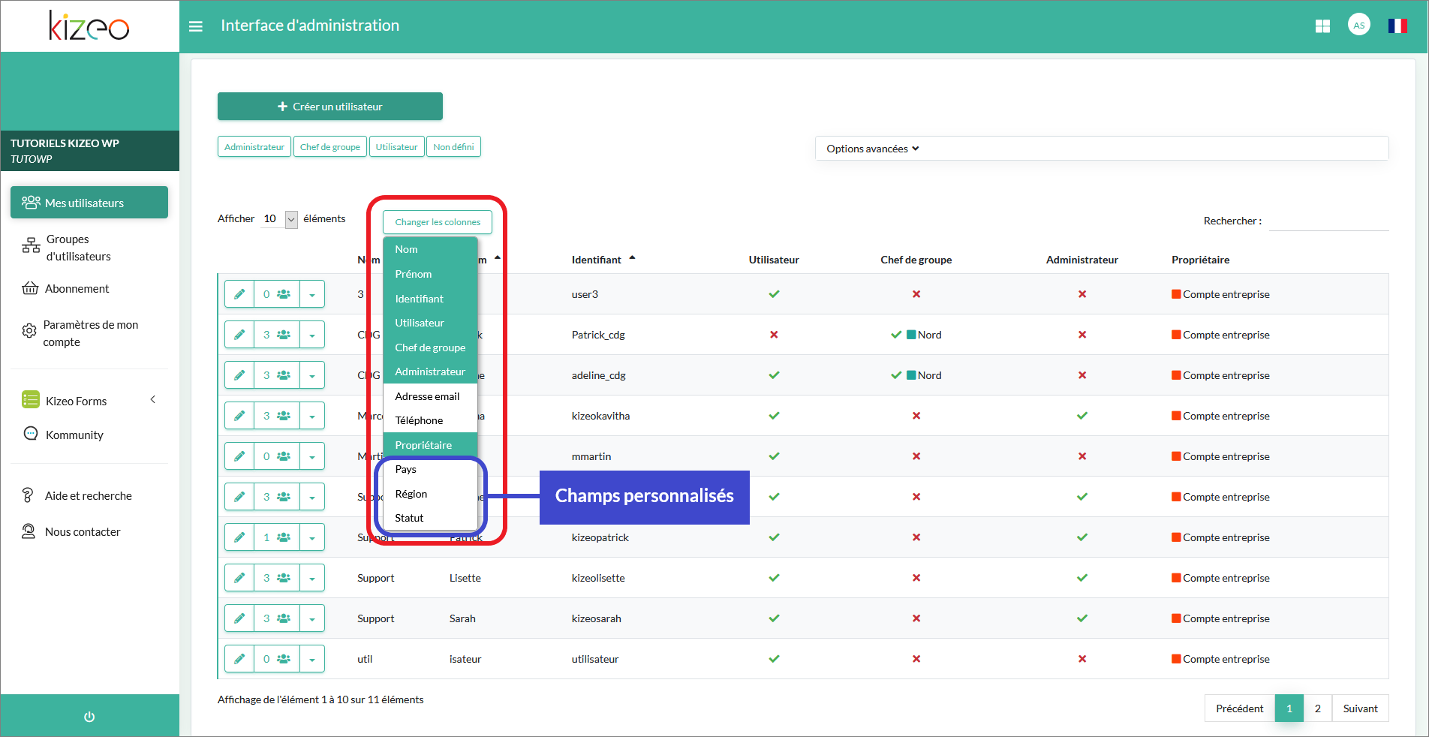Screen dimensions: 1429x737
Task: View groups of kizeosarah
Action: (x=277, y=618)
